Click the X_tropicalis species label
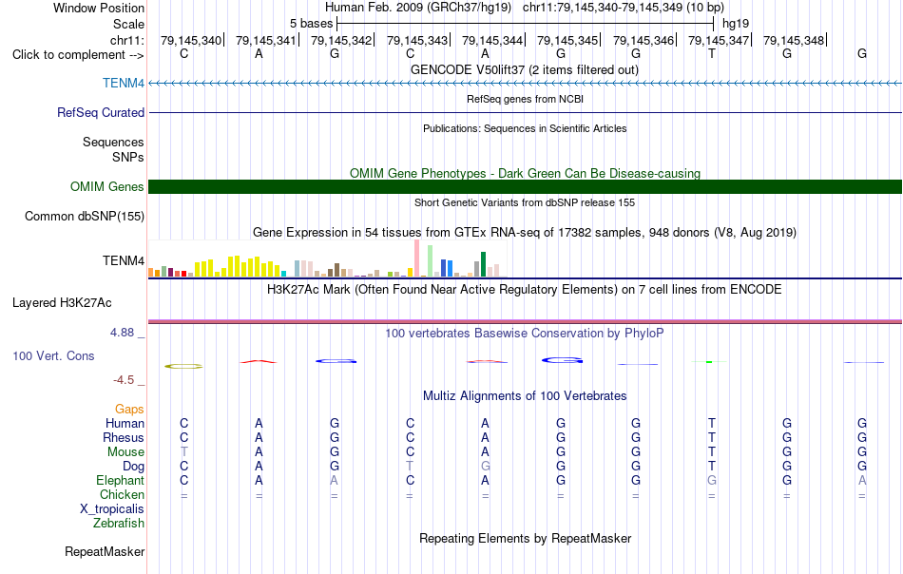Image resolution: width=903 pixels, height=574 pixels. pos(112,509)
